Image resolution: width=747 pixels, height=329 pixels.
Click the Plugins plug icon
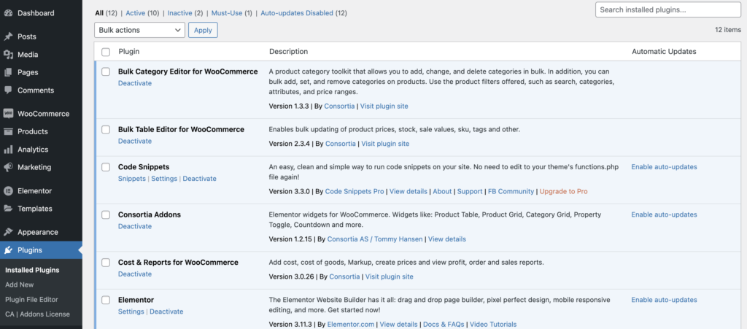tap(8, 250)
